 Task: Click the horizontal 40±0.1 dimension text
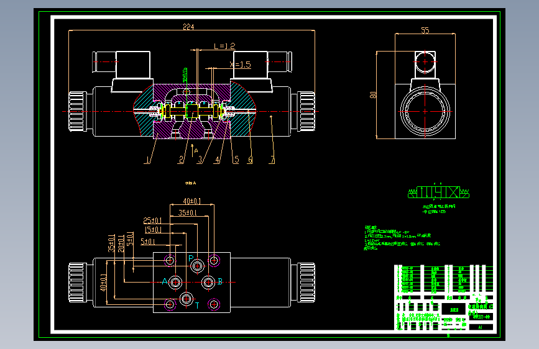(x=192, y=201)
